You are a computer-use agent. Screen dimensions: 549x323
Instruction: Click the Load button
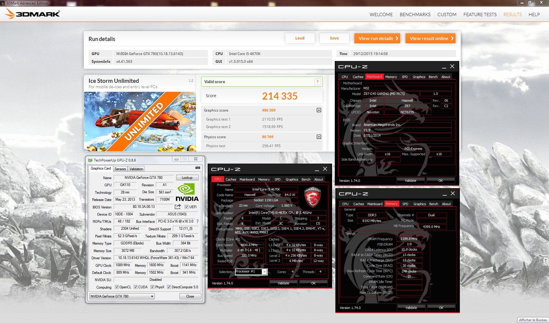(x=300, y=38)
